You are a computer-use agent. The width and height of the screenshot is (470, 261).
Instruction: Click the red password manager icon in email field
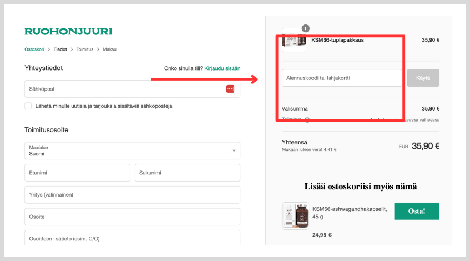click(x=230, y=89)
